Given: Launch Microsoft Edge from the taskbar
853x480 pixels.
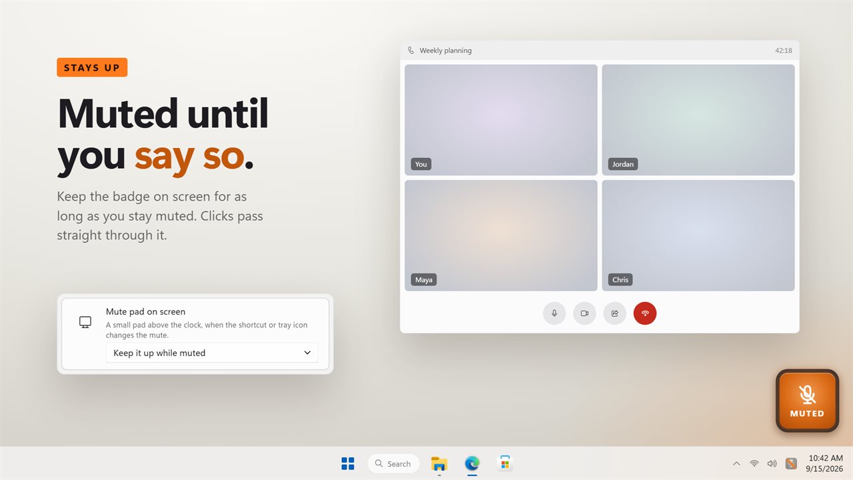Looking at the screenshot, I should 472,463.
